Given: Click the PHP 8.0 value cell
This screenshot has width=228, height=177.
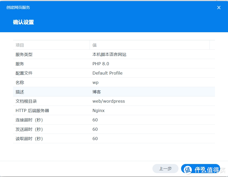Looking at the screenshot, I should 101,64.
